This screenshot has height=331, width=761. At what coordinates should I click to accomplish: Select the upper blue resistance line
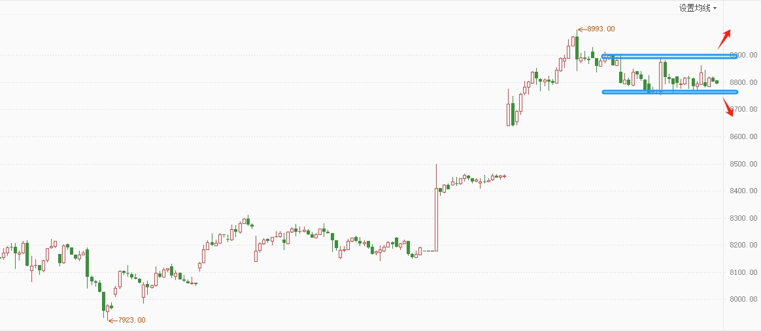669,56
